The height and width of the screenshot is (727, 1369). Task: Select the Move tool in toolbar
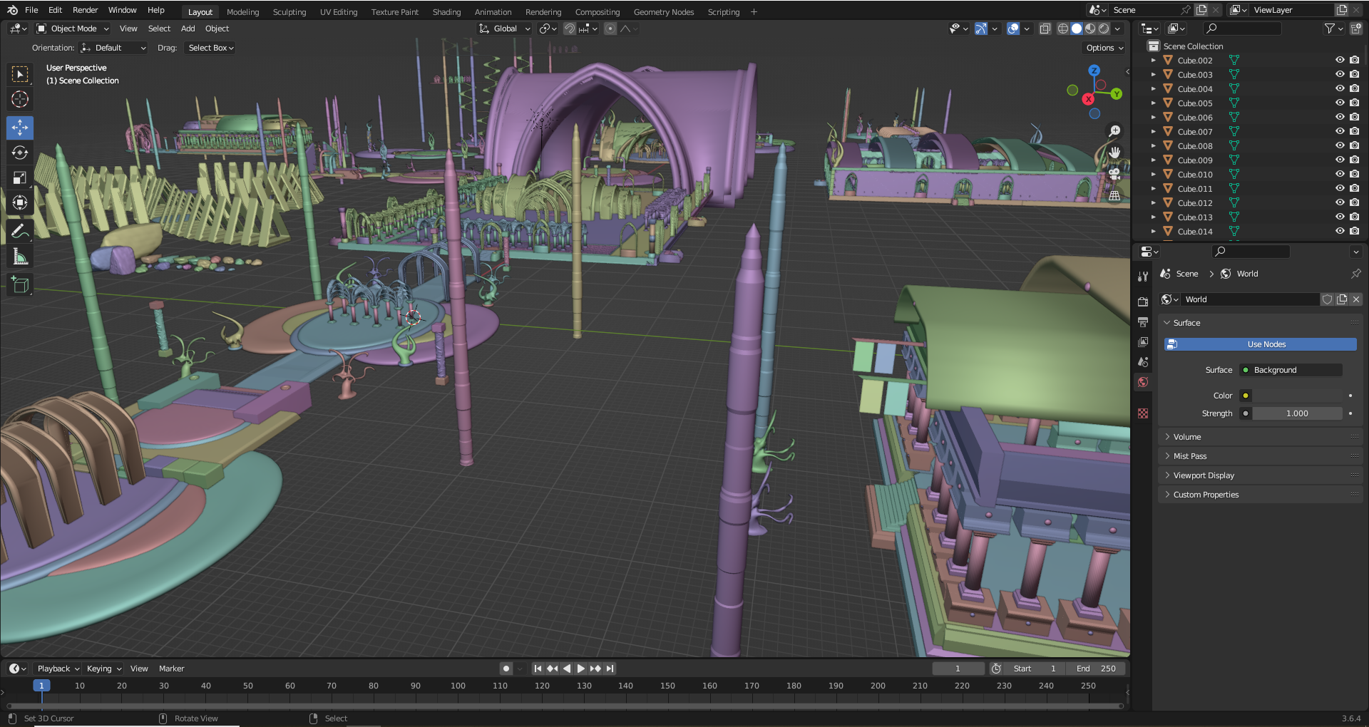[x=20, y=128]
